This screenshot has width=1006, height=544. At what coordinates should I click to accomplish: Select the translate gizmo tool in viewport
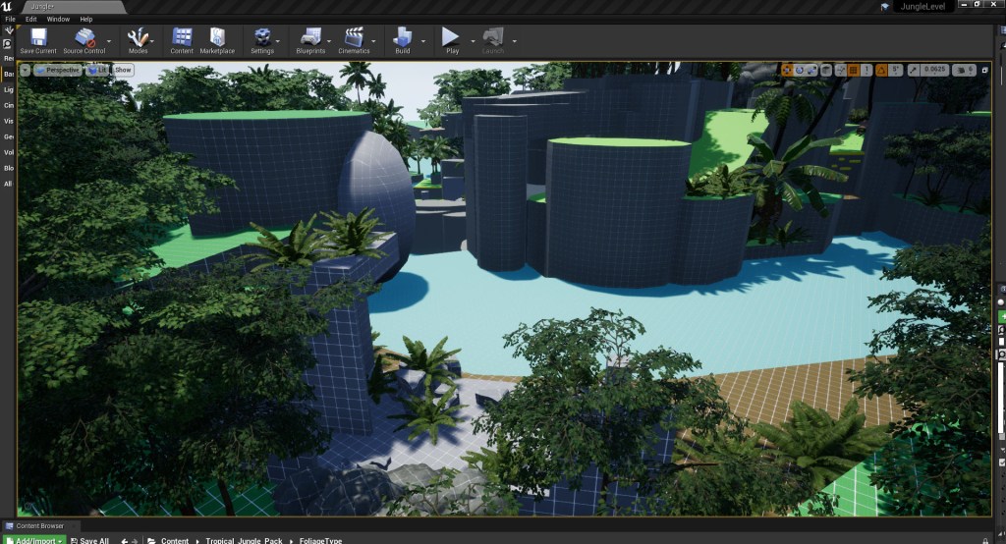tap(787, 70)
